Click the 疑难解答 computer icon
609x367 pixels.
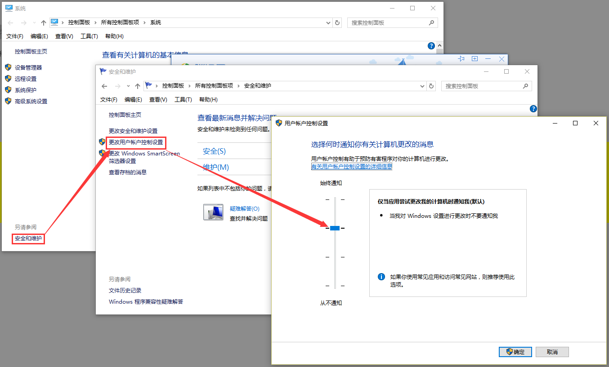tap(213, 212)
